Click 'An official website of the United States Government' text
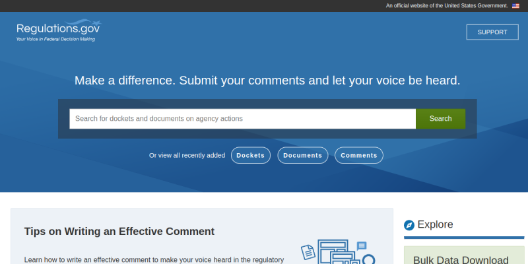This screenshot has width=528, height=264. tap(447, 6)
